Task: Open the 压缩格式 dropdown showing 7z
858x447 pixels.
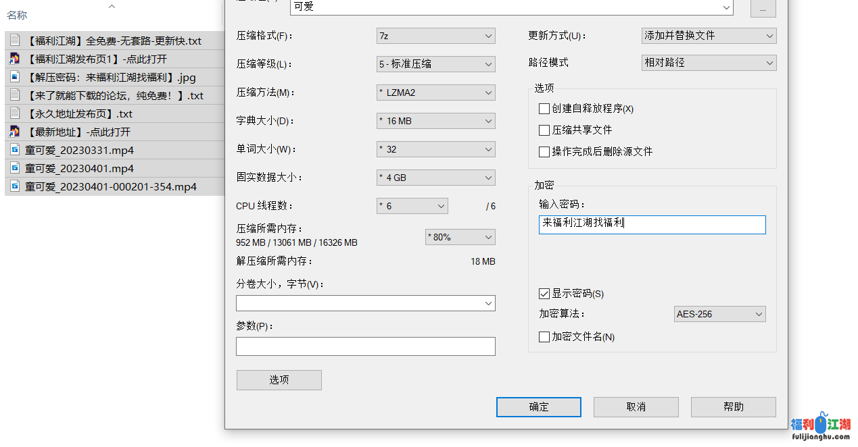Action: coord(435,36)
